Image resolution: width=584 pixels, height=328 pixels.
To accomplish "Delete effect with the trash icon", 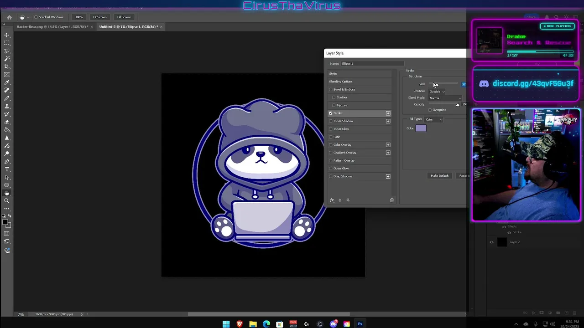I will point(391,200).
